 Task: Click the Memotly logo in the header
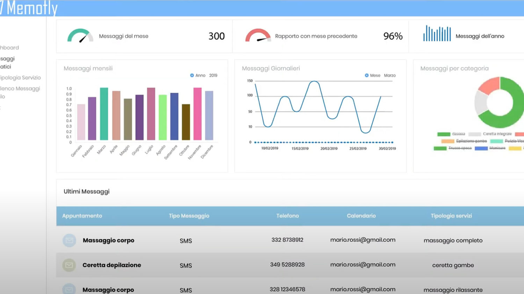pyautogui.click(x=30, y=8)
